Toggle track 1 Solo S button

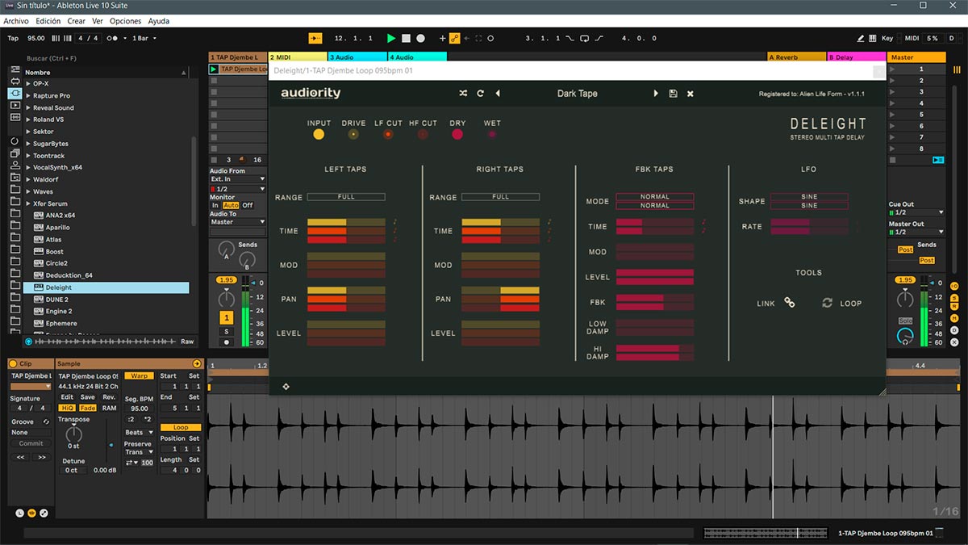[227, 332]
